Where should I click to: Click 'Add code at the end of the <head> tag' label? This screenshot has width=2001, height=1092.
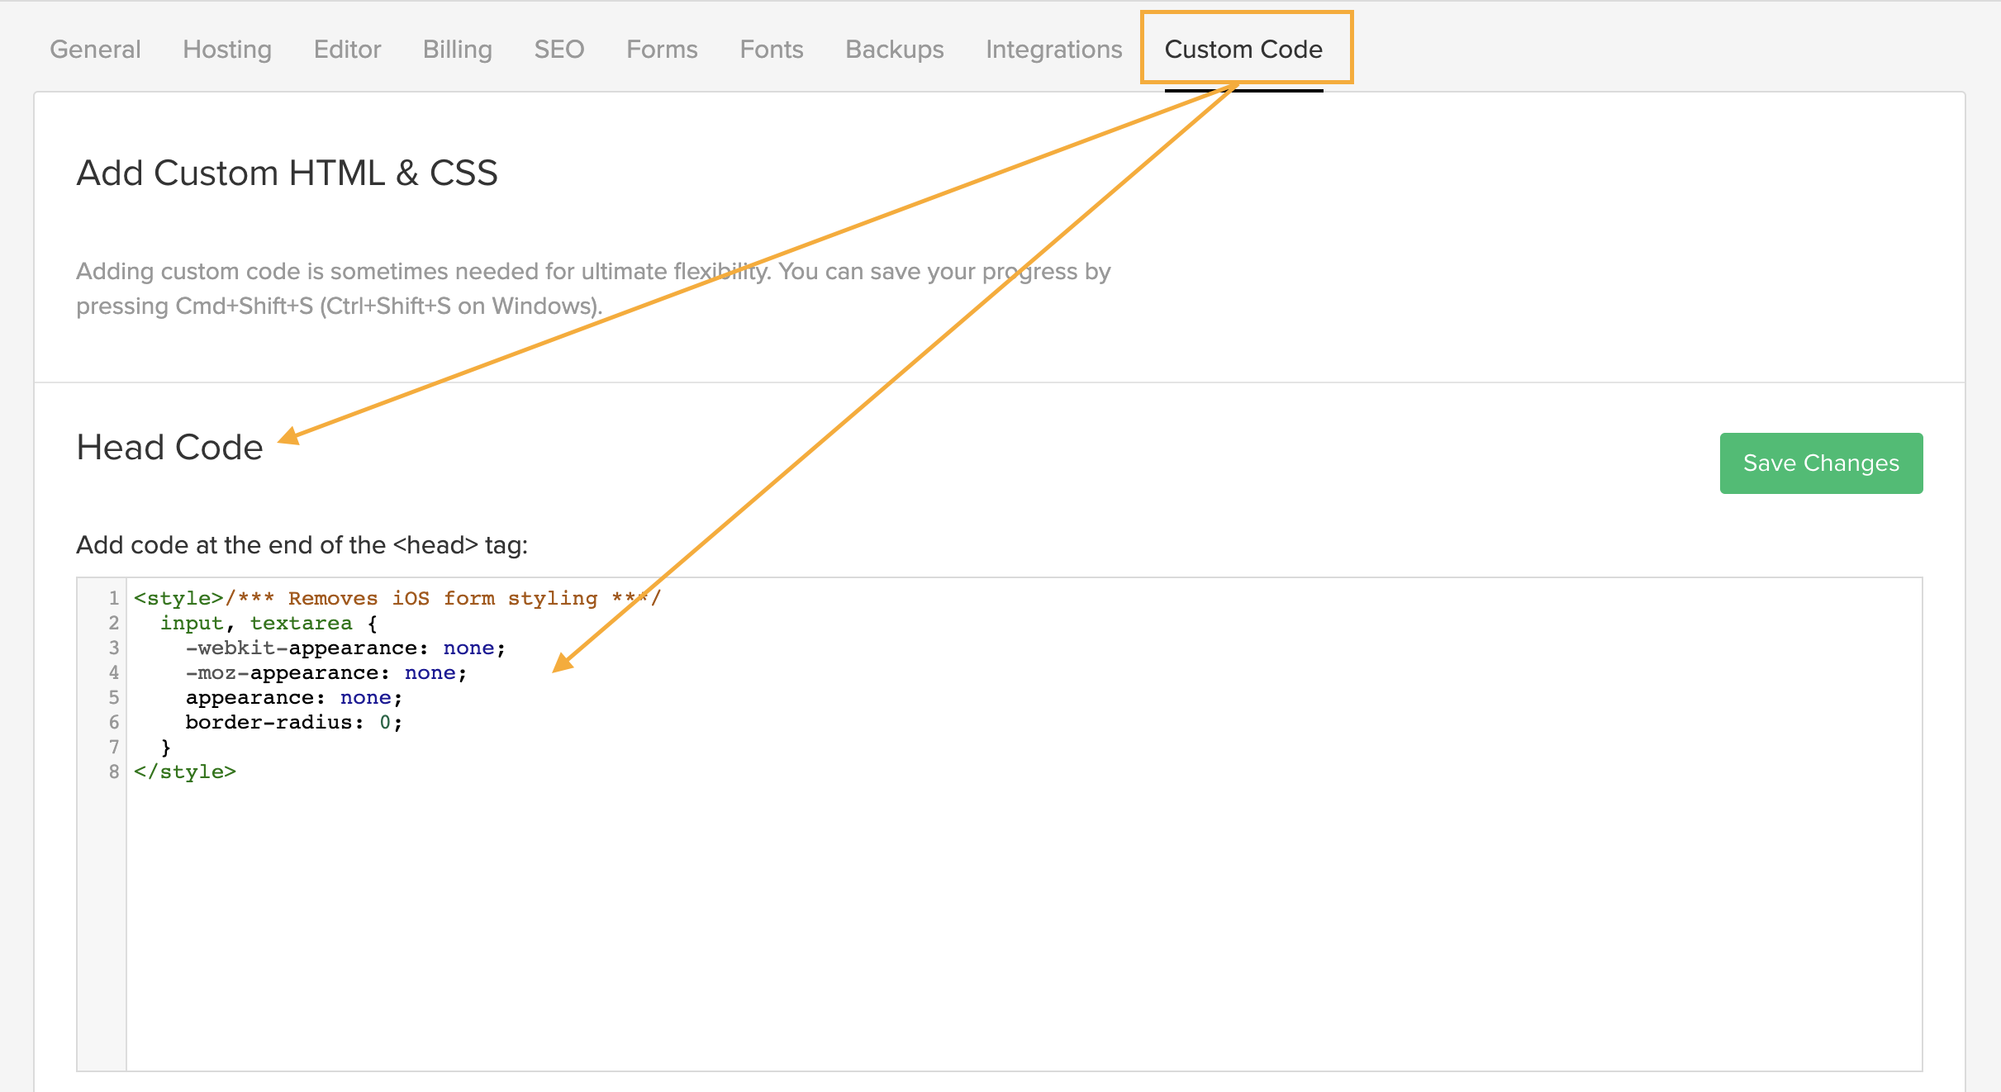(302, 545)
